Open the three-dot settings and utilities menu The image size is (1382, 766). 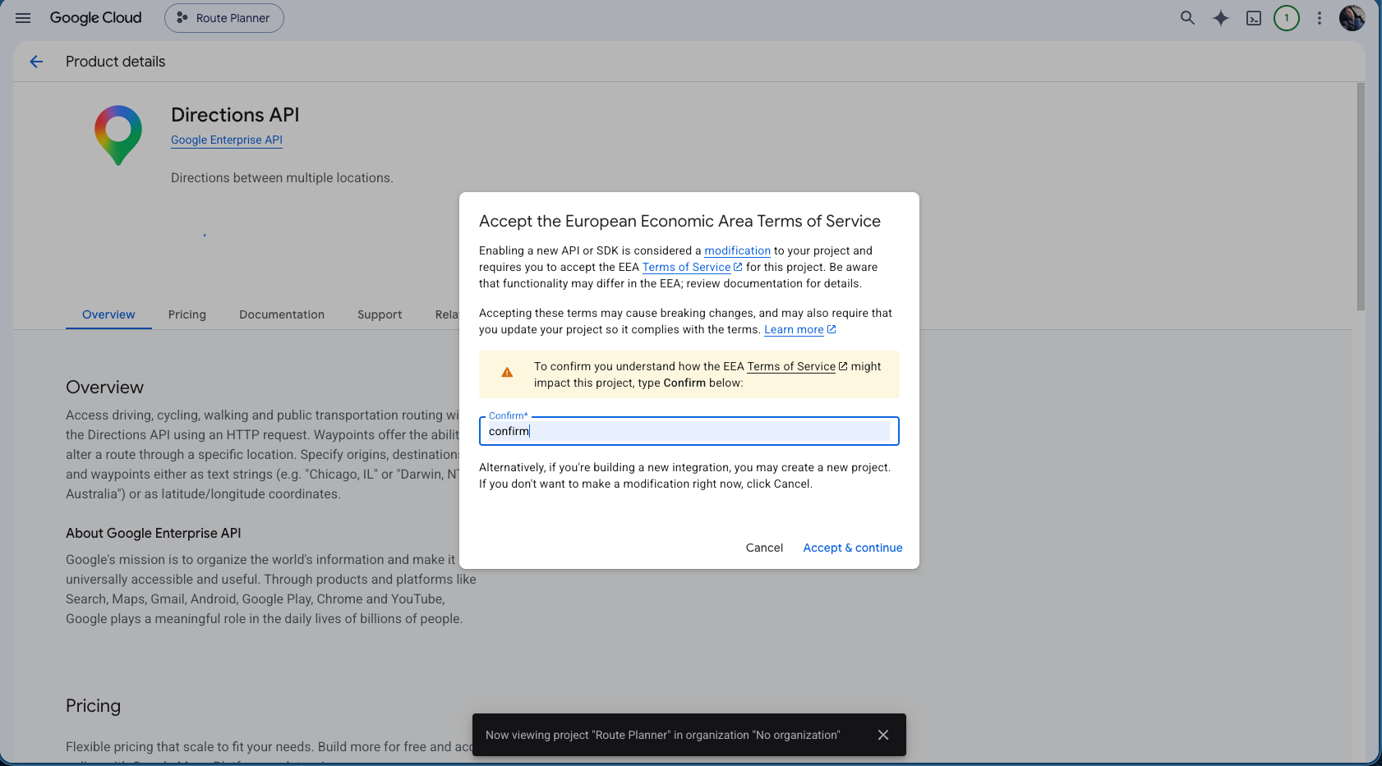(1320, 18)
